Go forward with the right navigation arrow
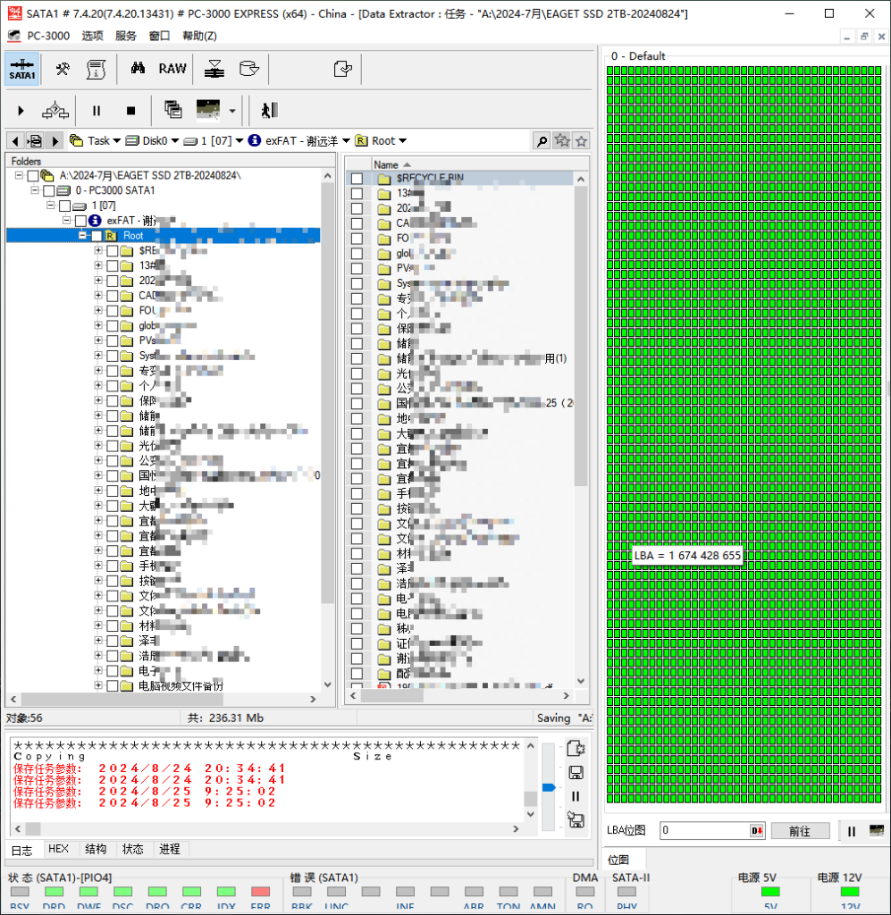 [55, 140]
